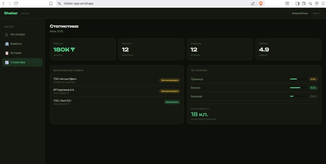This screenshot has width=326, height=164.
Task: Open the Brave Wallet icon
Action: [x=304, y=3]
